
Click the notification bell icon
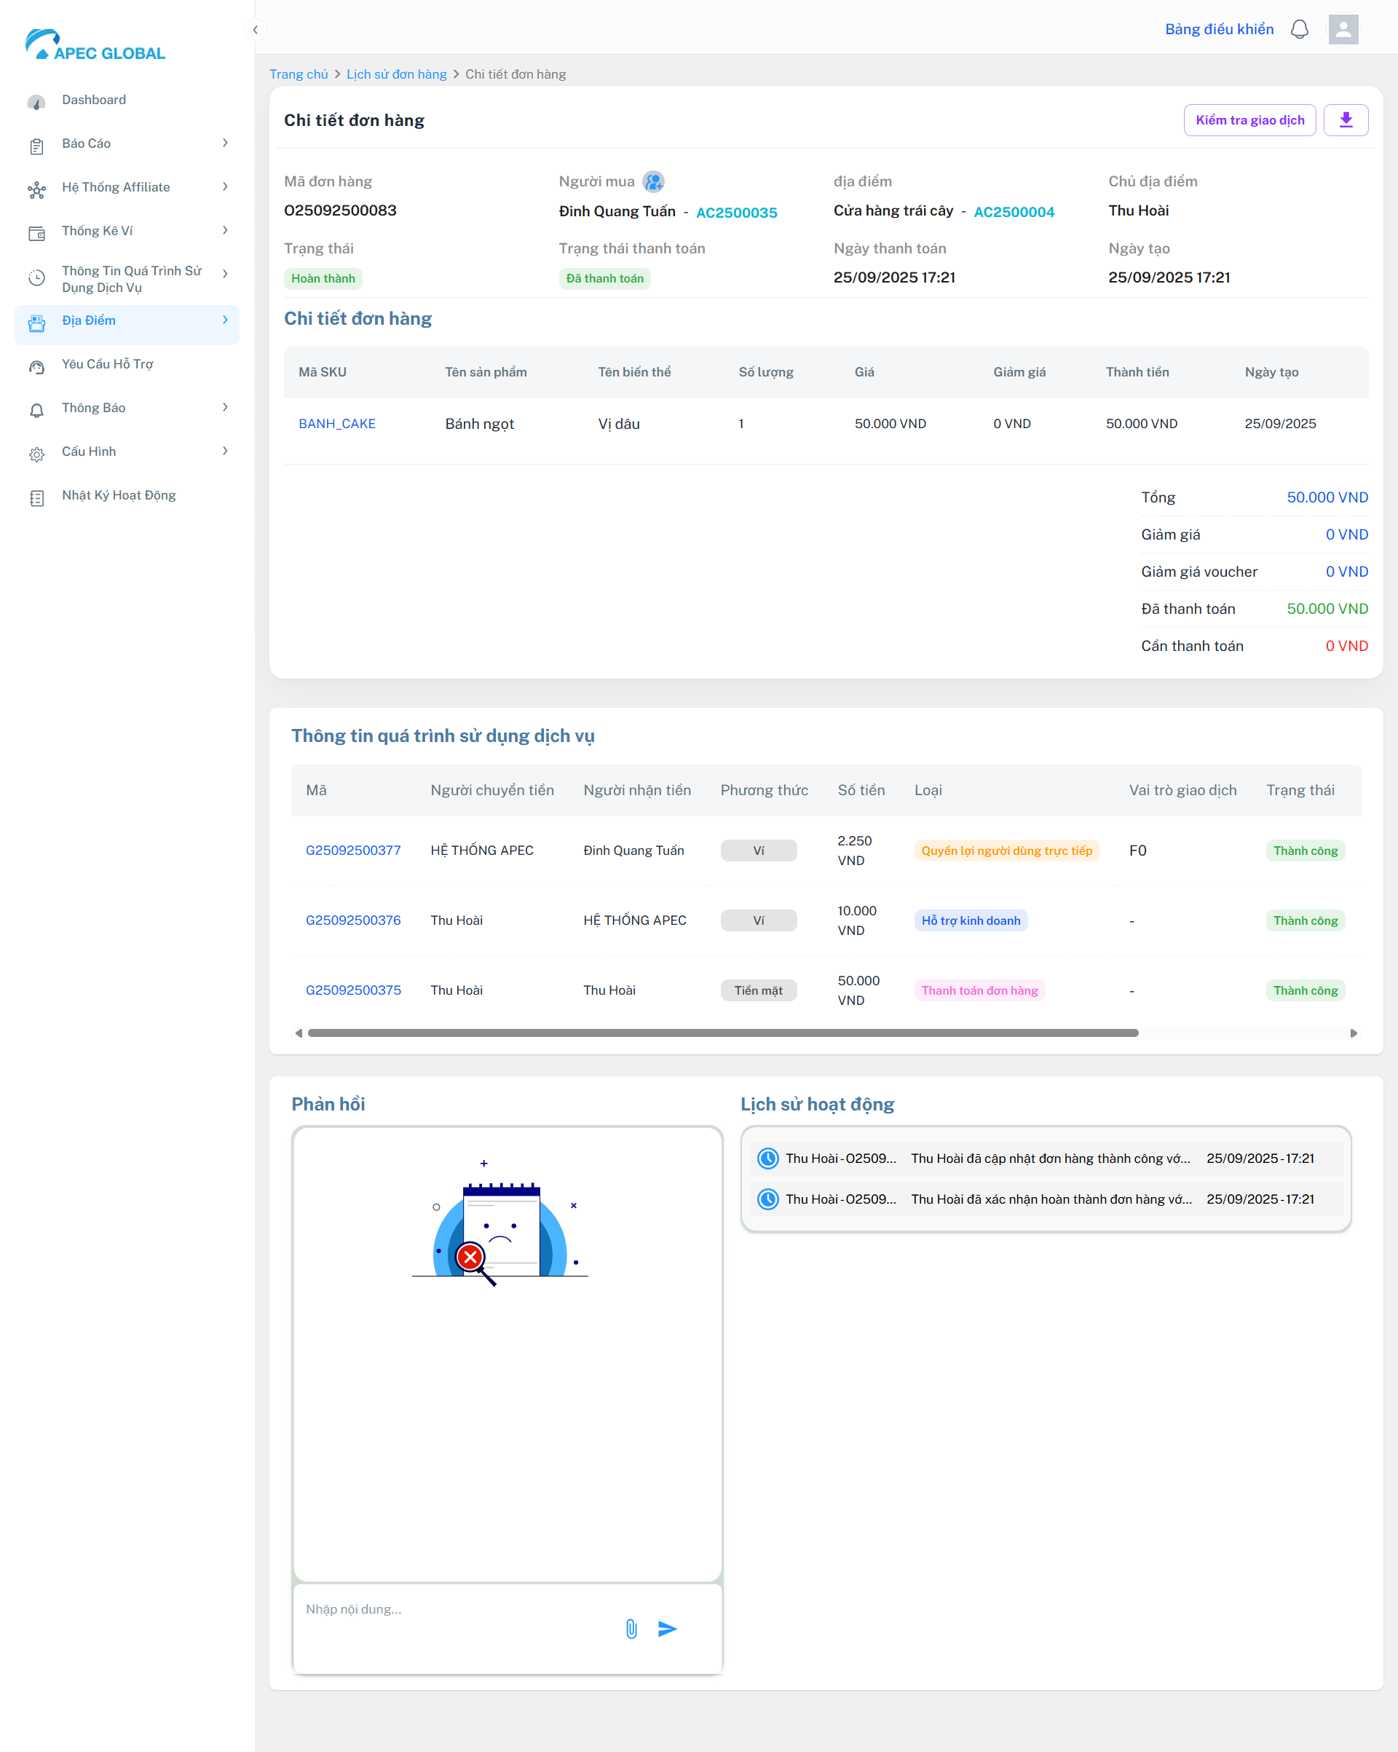click(1299, 30)
